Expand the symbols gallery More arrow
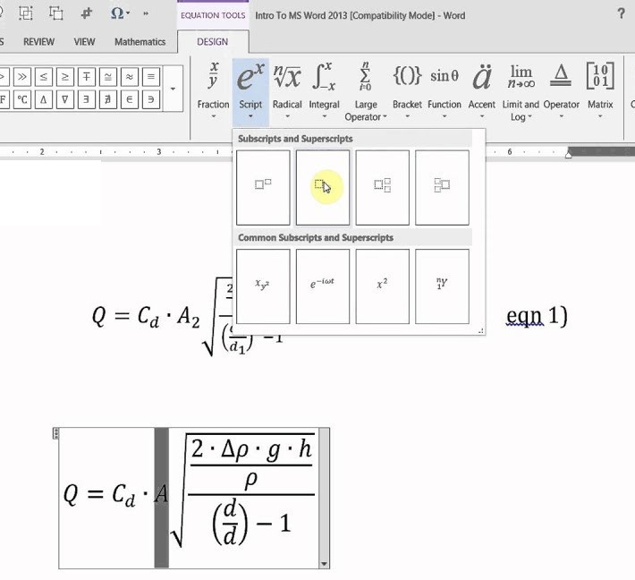 [173, 90]
